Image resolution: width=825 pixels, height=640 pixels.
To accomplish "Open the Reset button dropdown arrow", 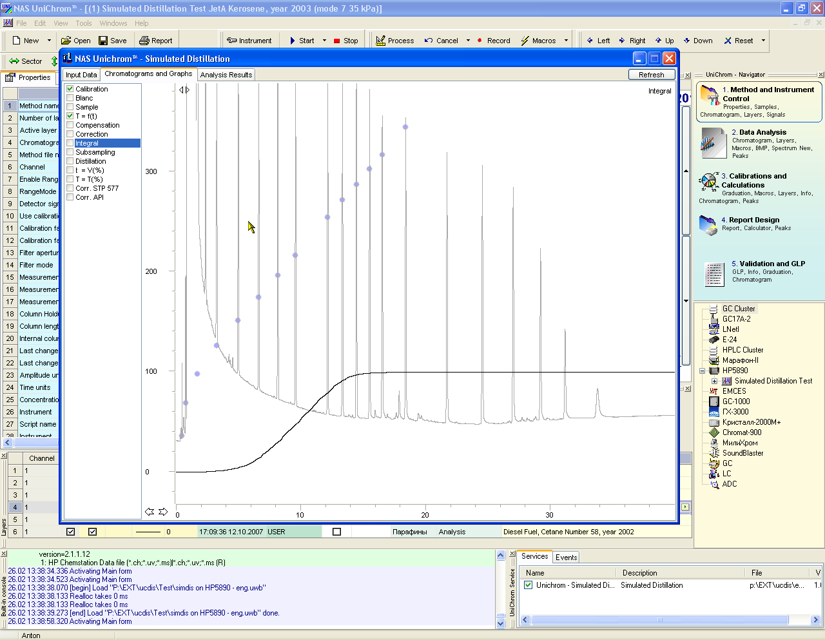I will point(763,41).
